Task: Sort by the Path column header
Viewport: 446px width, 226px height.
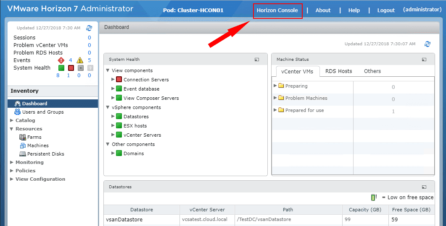Action: pos(288,210)
